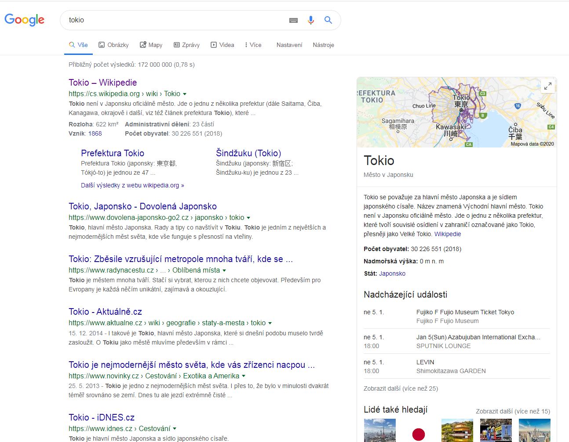Click Další výsledky z webu wikipedia.org
569x442 pixels.
tap(132, 185)
